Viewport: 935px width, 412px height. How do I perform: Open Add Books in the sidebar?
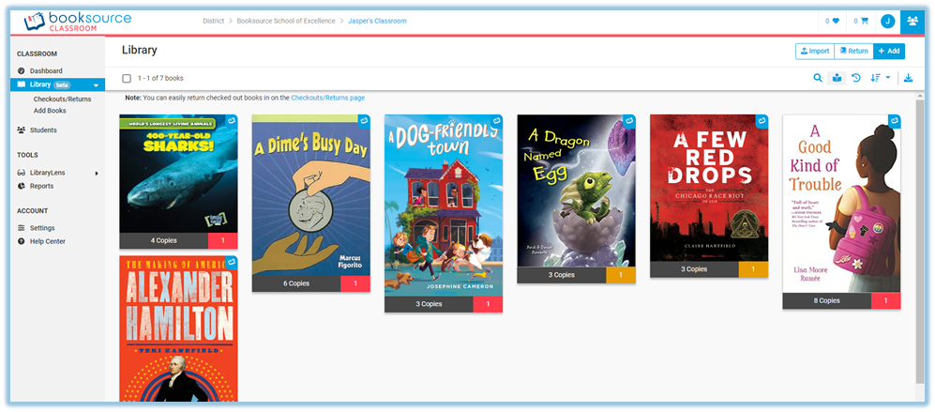tap(50, 111)
